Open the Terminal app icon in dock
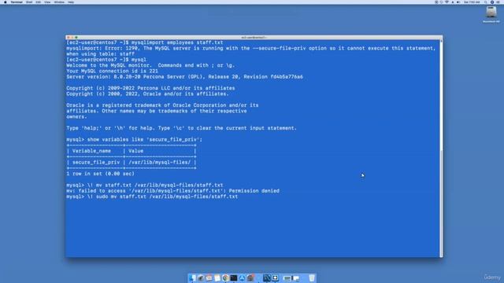 (x=234, y=277)
